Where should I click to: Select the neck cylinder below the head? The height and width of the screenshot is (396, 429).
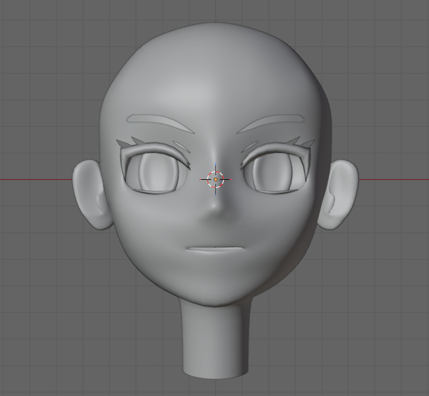215,343
